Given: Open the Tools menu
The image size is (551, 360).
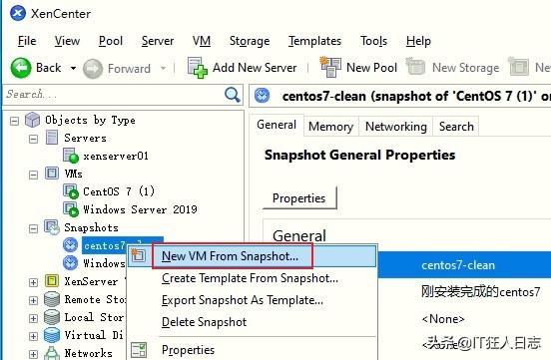Looking at the screenshot, I should pos(373,41).
